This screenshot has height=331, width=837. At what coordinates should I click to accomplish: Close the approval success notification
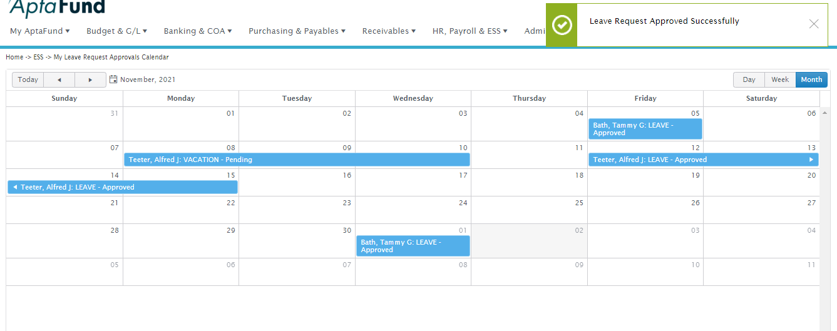[x=813, y=24]
